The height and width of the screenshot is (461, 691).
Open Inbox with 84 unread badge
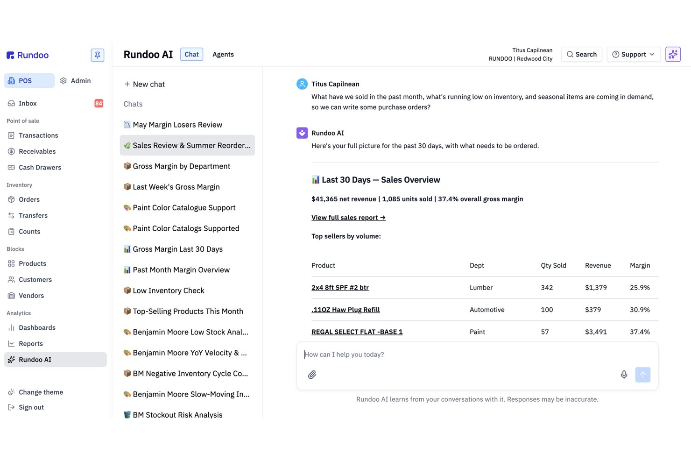[55, 103]
